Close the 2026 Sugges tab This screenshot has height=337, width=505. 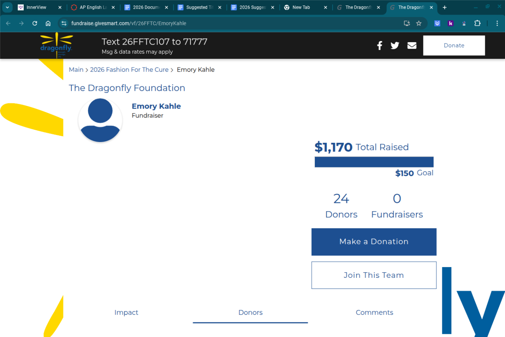[x=273, y=7]
